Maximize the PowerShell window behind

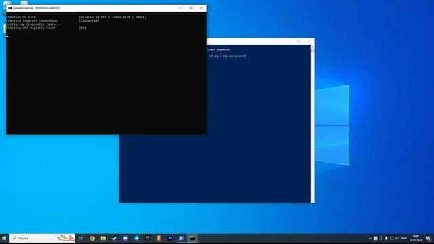point(298,41)
